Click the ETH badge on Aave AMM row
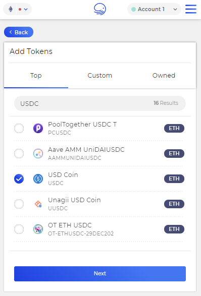This screenshot has width=201, height=296. (x=174, y=153)
